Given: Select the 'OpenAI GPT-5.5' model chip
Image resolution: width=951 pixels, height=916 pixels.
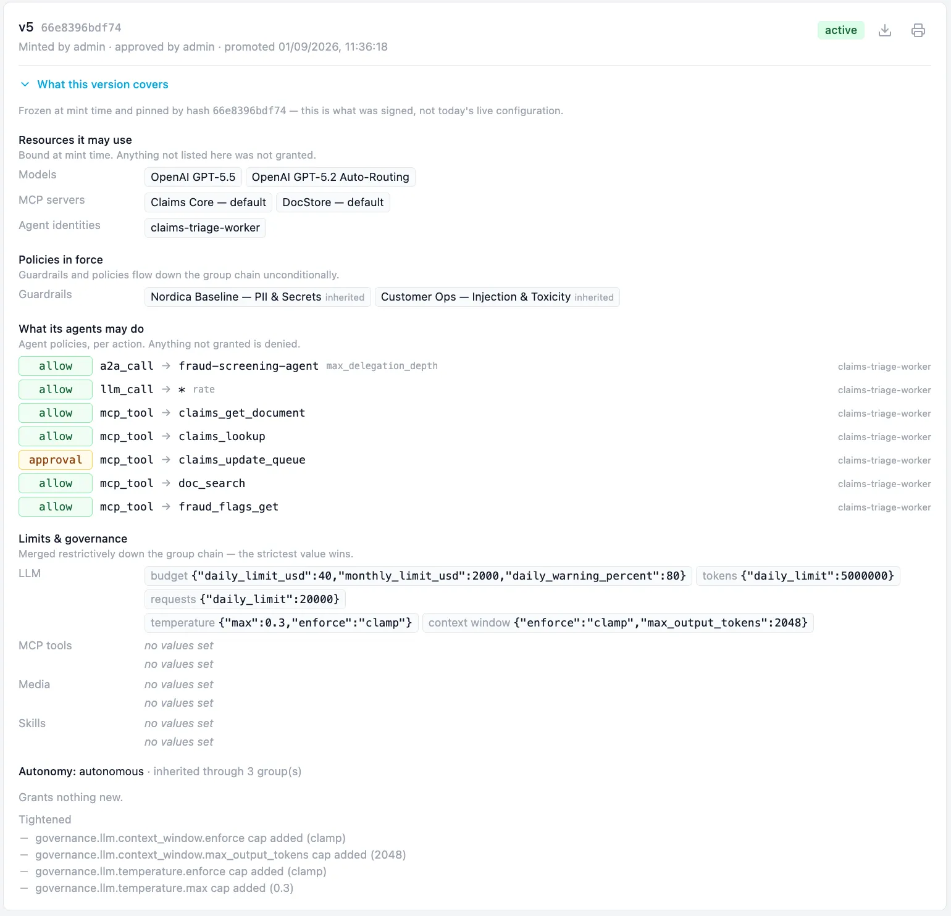Looking at the screenshot, I should click(x=193, y=177).
